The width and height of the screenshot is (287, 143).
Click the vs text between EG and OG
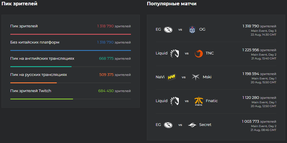[x=180, y=30]
